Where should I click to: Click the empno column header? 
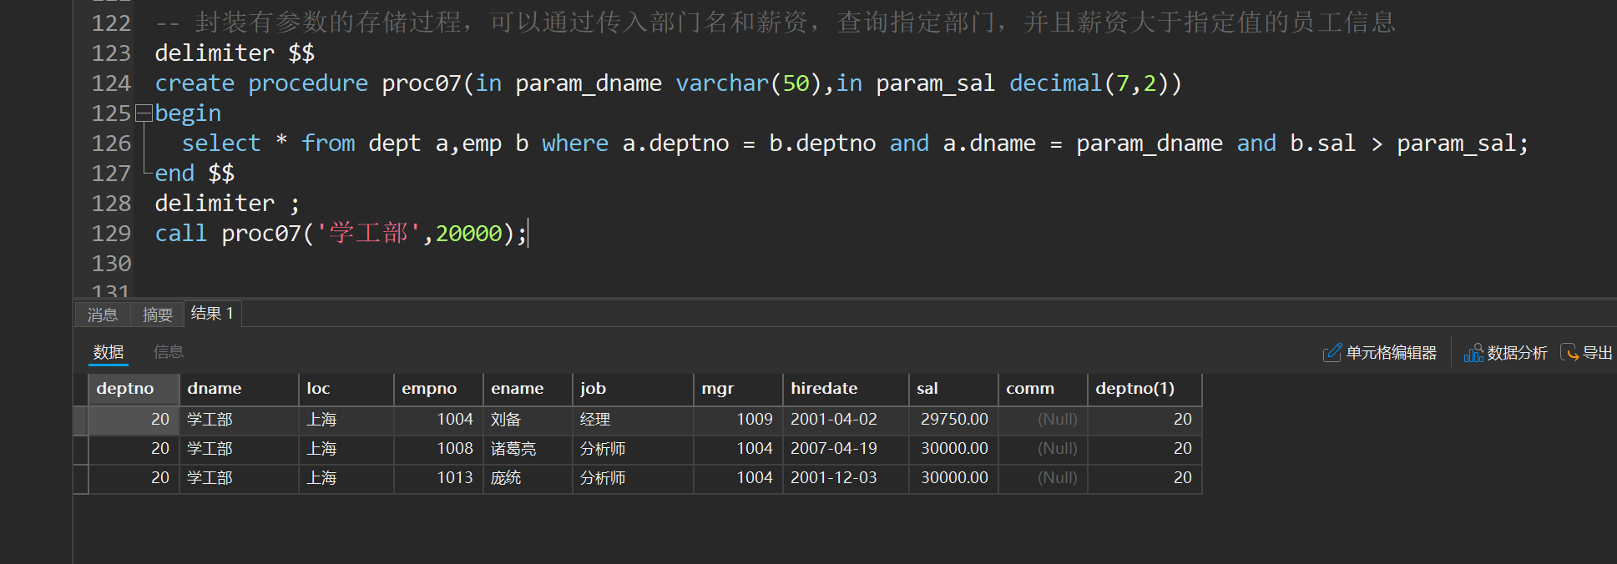coord(438,389)
